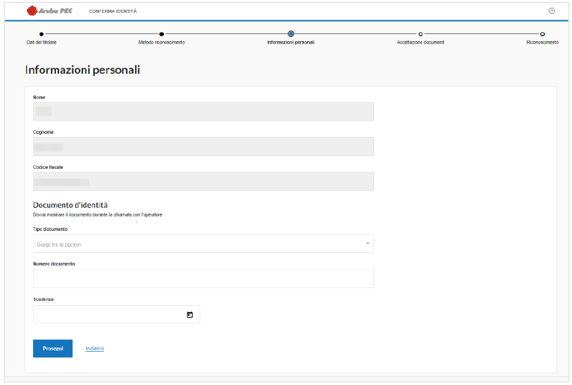Navigate to the 'Accettazione documenti' step
572x385 pixels.
pyautogui.click(x=420, y=34)
